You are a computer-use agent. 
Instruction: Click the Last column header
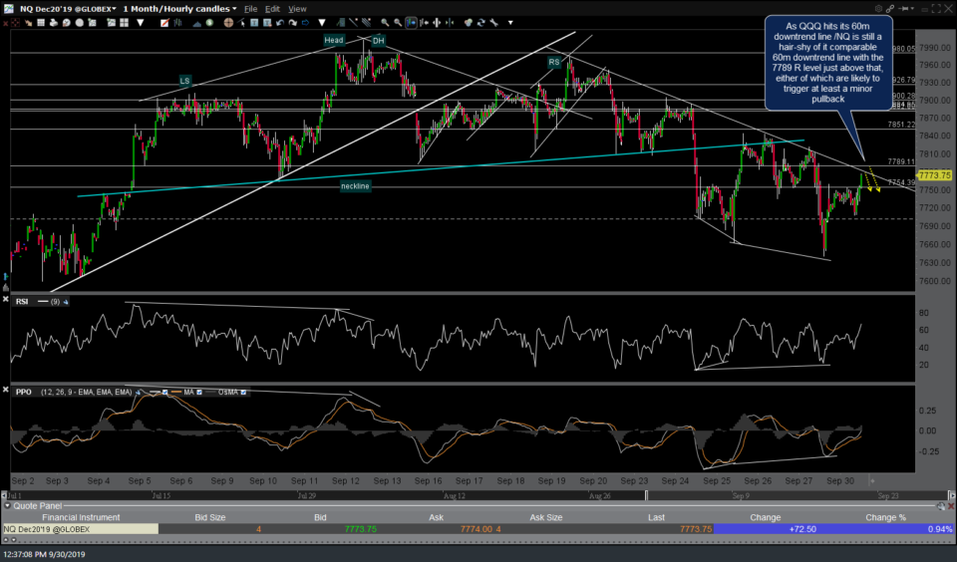[x=656, y=517]
